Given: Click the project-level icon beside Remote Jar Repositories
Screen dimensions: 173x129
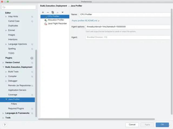Looking at the screenshot, I should (x=32, y=86).
